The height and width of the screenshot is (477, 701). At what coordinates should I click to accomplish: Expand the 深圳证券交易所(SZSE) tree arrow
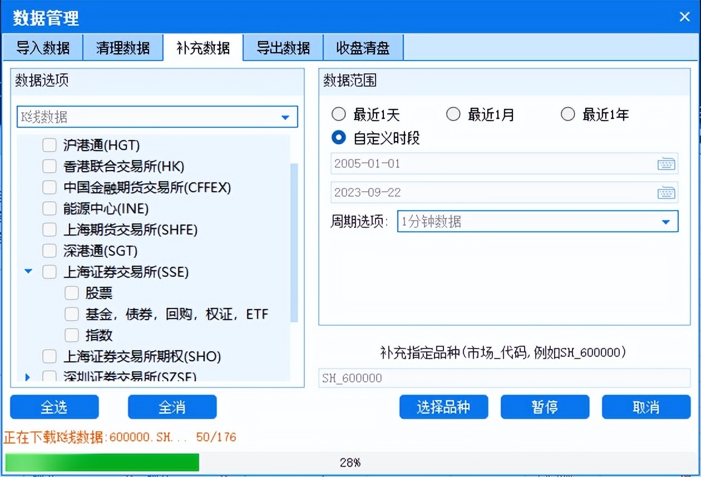point(28,377)
